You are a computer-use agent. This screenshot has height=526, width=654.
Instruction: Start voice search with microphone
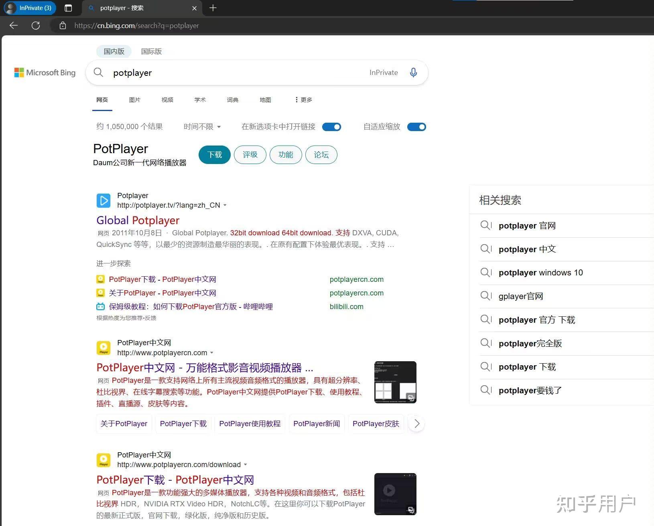click(x=413, y=73)
